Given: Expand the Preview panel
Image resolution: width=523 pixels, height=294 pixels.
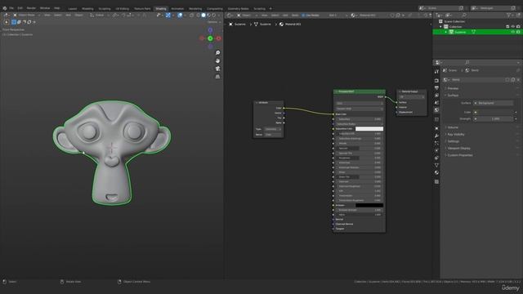Looking at the screenshot, I should [x=453, y=88].
